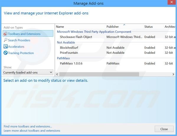The height and width of the screenshot is (136, 177).
Task: Open the Tracking Protection label
Action: 21,53
